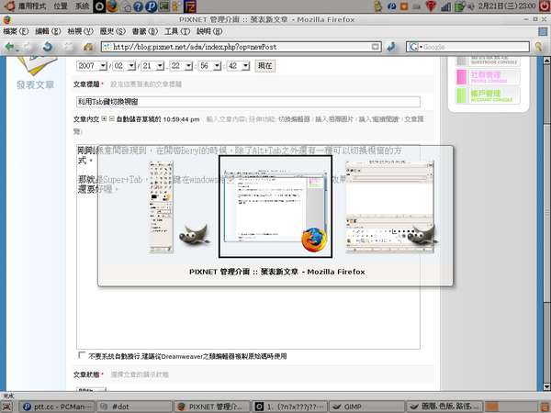Open the volume speaker tray icon
The height and width of the screenshot is (413, 551).
coord(471,6)
